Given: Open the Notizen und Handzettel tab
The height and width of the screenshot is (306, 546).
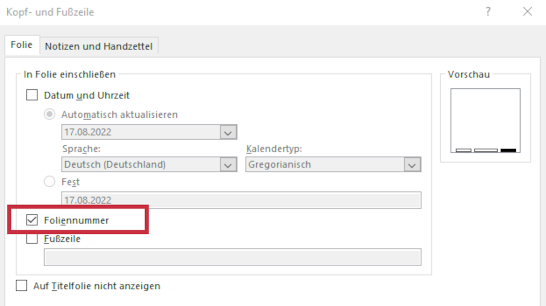Looking at the screenshot, I should (x=99, y=46).
